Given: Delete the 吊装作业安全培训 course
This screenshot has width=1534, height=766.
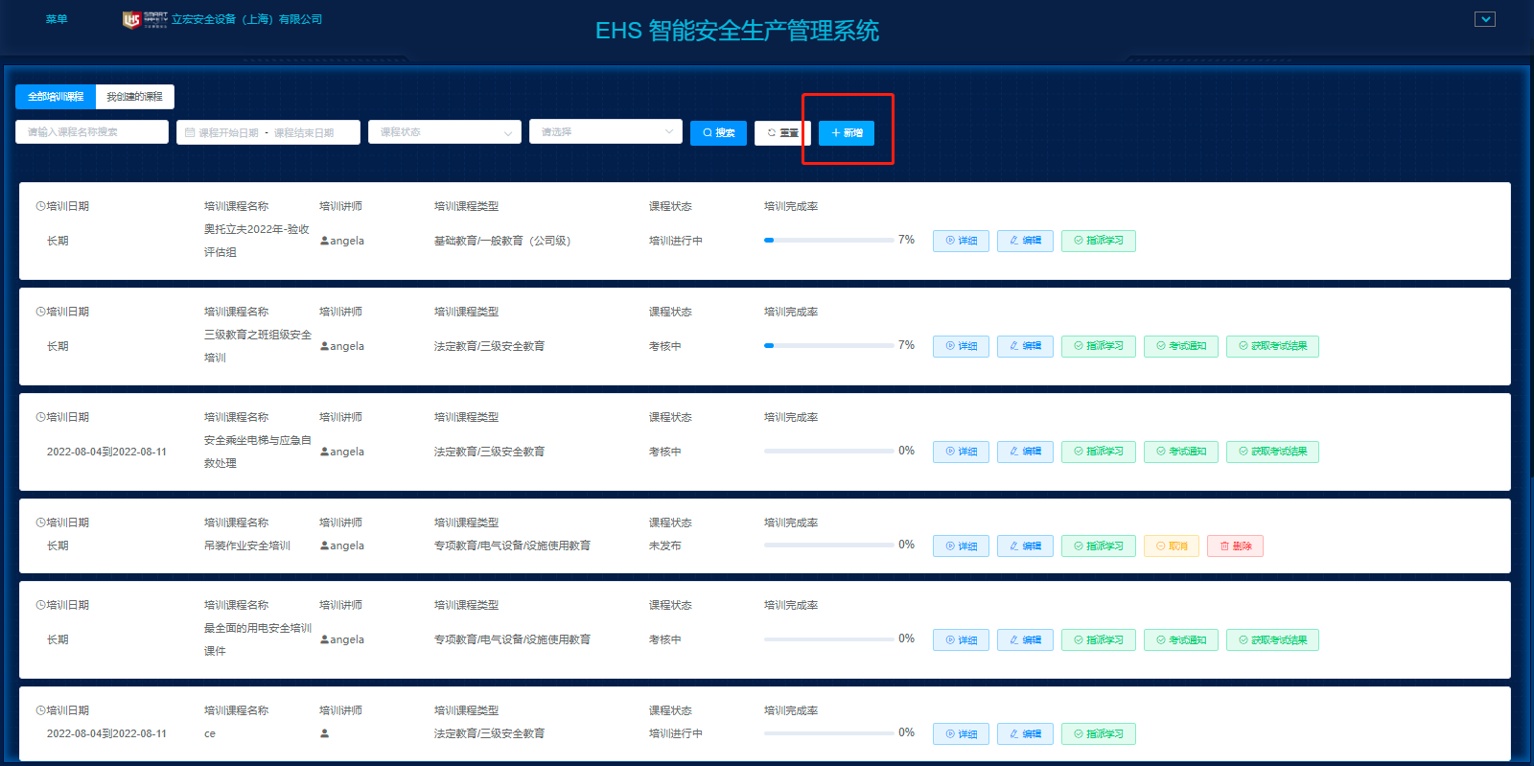Looking at the screenshot, I should pyautogui.click(x=1235, y=545).
